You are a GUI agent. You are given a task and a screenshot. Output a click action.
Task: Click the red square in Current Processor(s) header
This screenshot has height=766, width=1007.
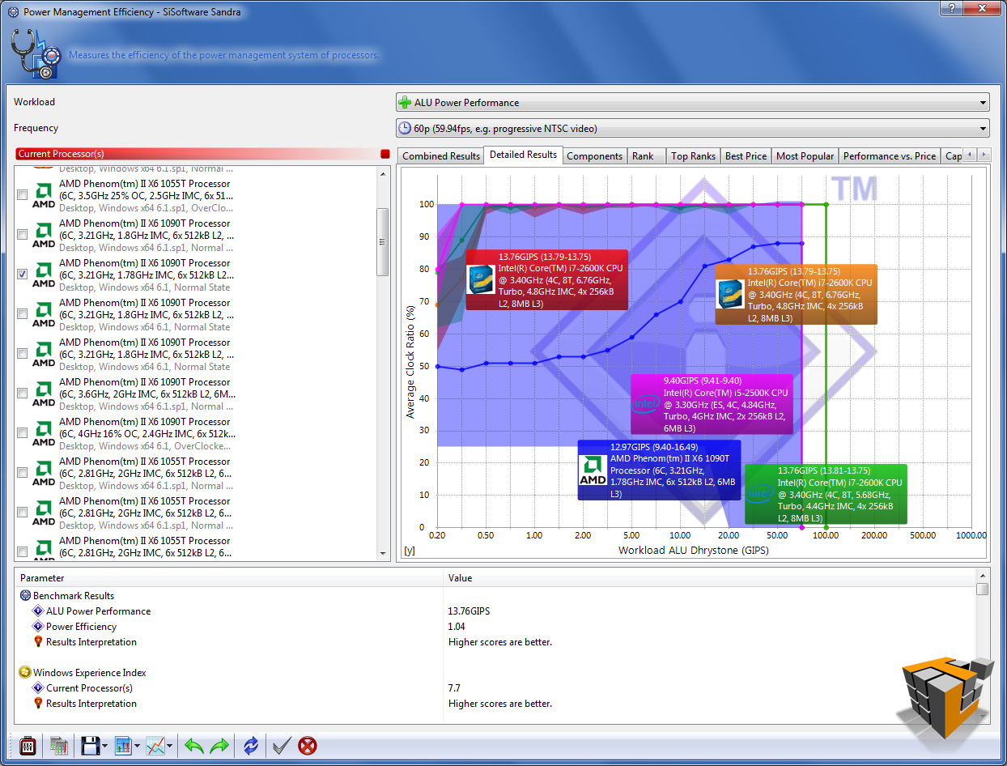click(385, 154)
